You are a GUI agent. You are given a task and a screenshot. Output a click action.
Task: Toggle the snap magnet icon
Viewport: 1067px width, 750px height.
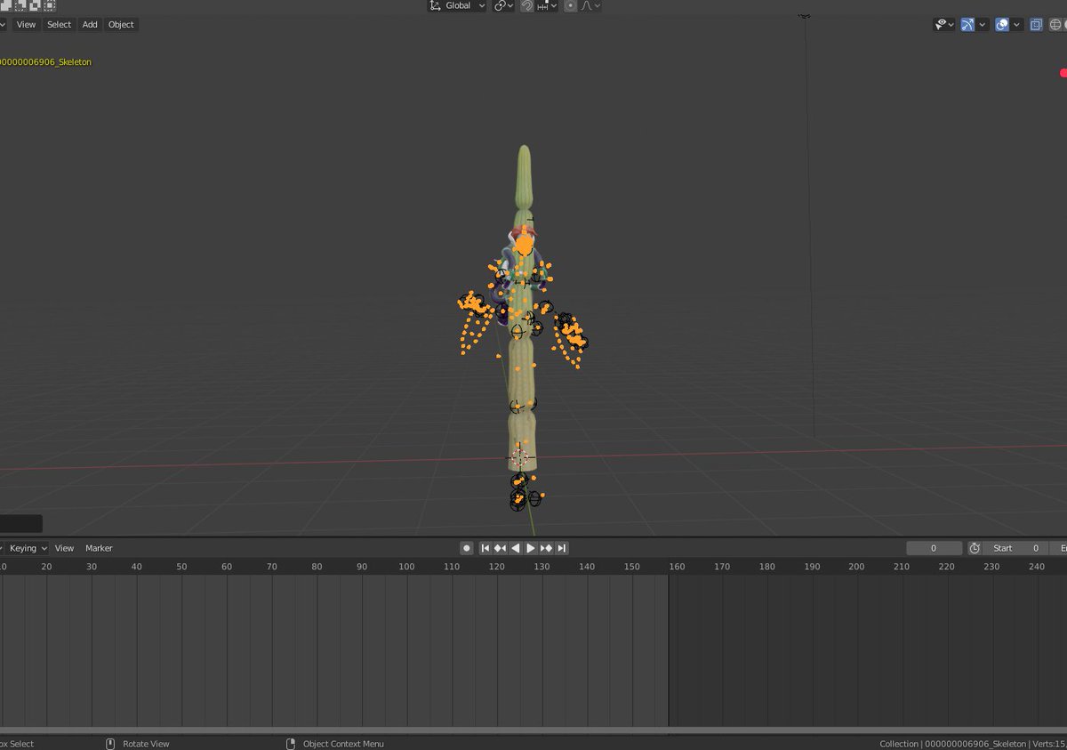click(x=526, y=5)
